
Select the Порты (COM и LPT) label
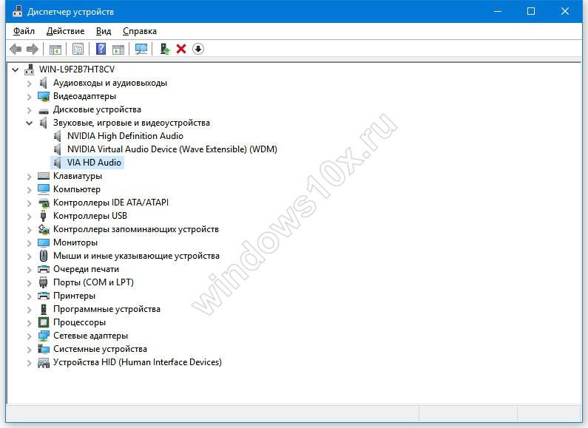[93, 282]
